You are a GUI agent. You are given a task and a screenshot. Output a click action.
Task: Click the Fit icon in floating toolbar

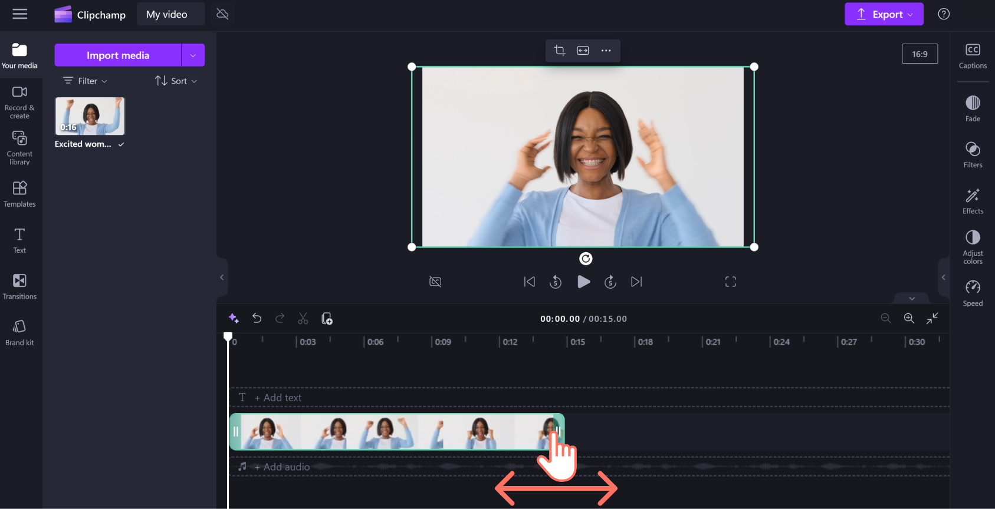tap(583, 51)
